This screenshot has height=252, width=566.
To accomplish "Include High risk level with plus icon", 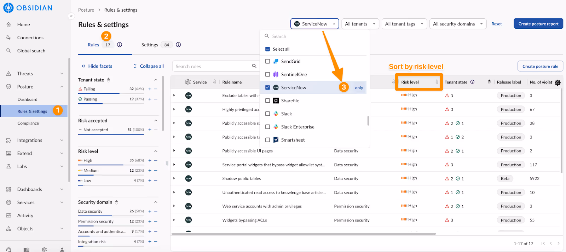I will (x=150, y=160).
